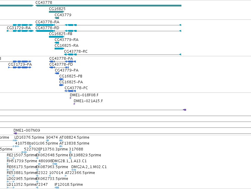Click the CG31729-PA protein label

[x=20, y=64]
